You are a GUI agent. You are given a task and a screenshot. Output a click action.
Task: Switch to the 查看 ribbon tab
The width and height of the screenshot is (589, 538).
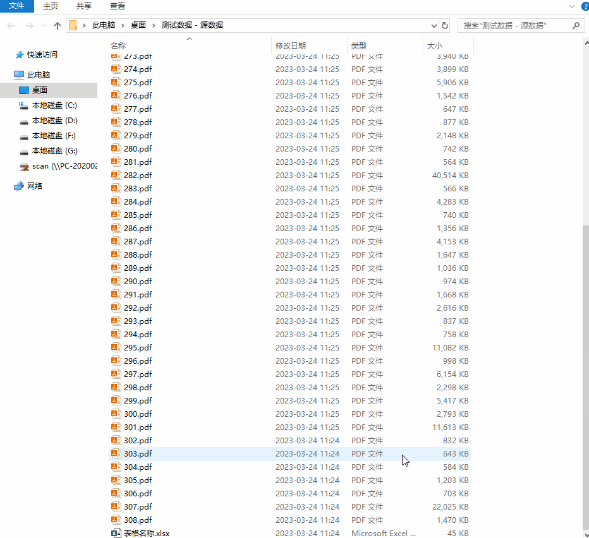(x=117, y=6)
